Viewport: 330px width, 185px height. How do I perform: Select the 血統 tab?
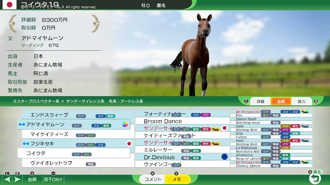pos(281,101)
